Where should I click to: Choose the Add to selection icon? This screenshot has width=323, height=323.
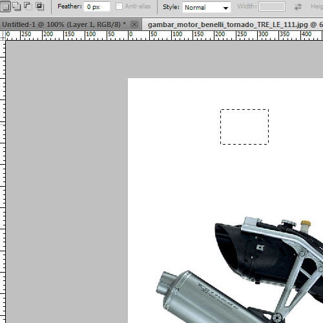[x=17, y=6]
